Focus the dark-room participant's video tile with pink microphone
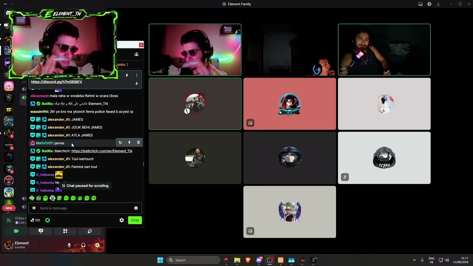 point(384,50)
